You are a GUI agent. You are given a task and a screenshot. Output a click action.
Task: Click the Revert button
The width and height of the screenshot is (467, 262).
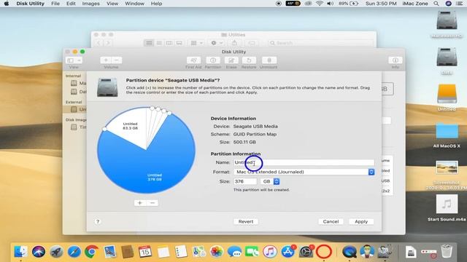tap(246, 221)
